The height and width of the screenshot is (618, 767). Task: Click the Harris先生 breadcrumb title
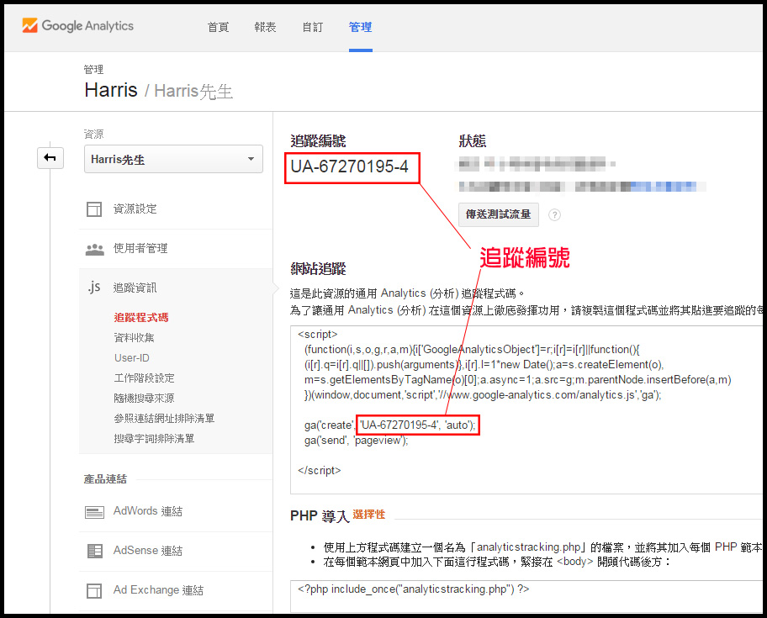193,92
